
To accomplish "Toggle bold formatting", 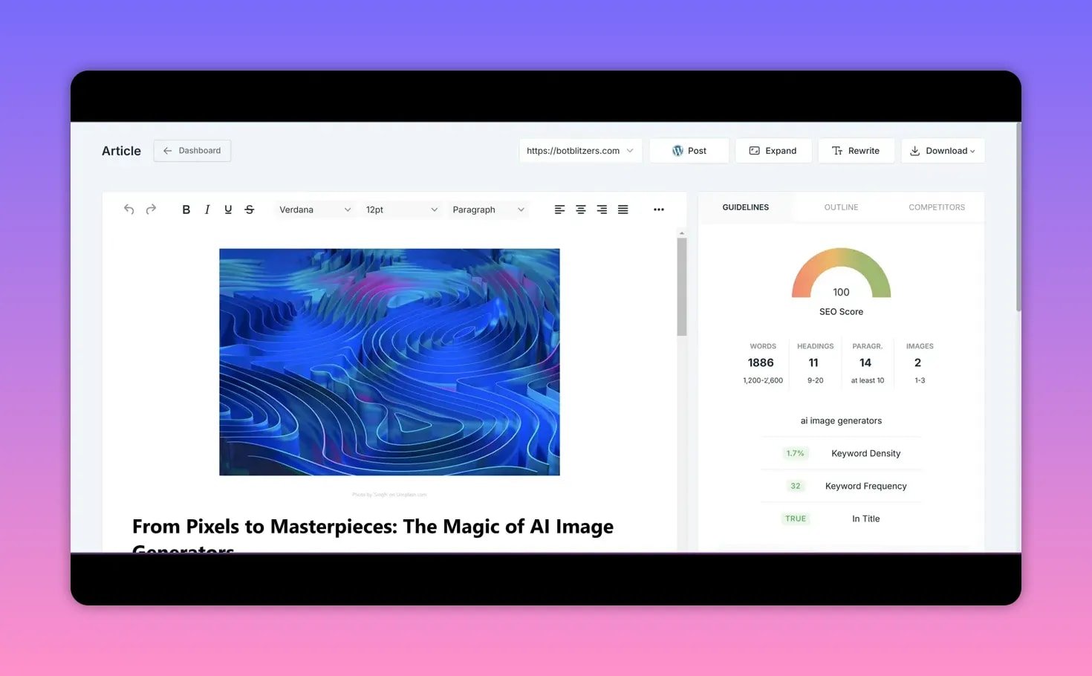I will [186, 209].
